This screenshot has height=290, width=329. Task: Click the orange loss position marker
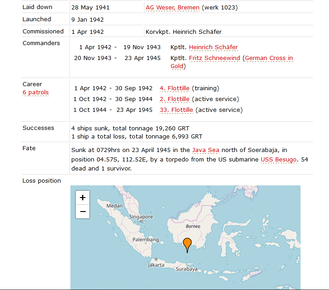187,245
